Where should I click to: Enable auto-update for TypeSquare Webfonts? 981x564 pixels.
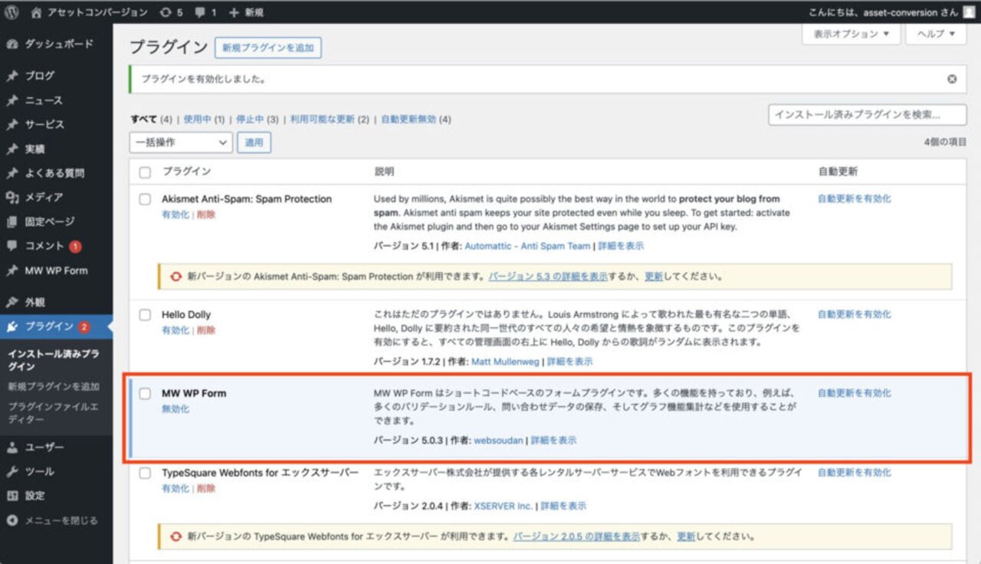855,473
